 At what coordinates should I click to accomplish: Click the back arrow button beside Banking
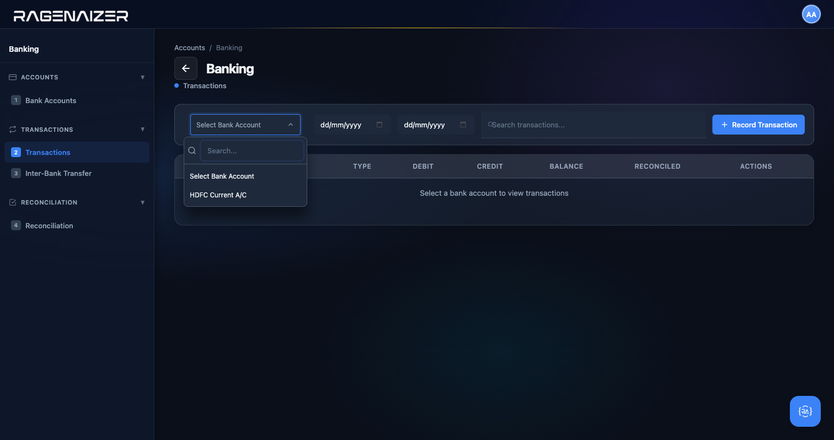click(186, 68)
